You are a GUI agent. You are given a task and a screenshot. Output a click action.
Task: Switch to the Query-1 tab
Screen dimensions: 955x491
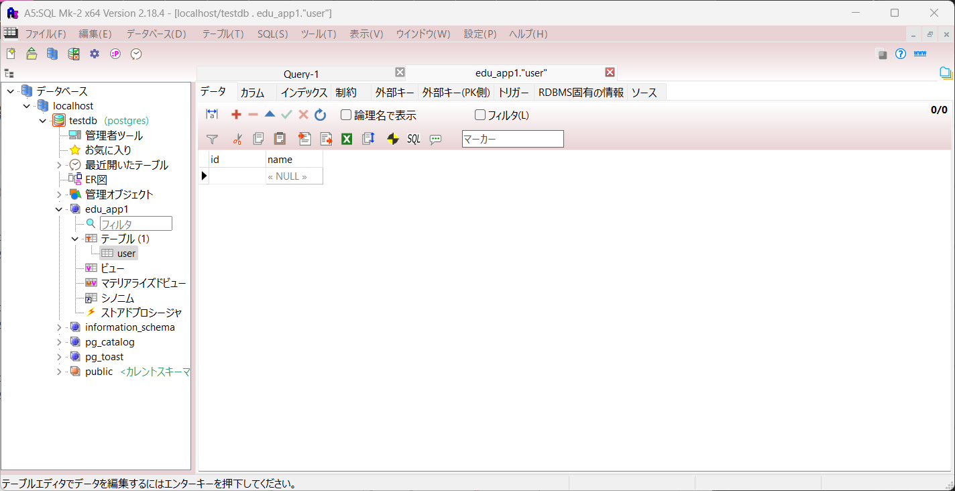[x=301, y=74]
